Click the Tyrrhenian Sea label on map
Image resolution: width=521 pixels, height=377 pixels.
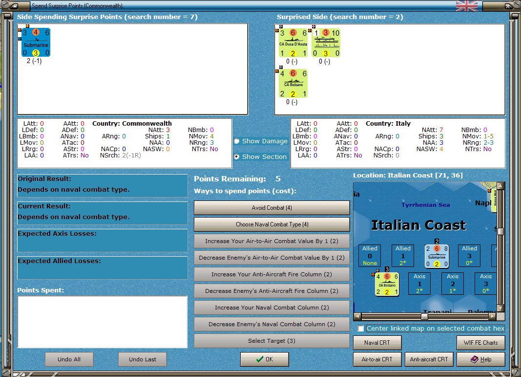pyautogui.click(x=426, y=205)
